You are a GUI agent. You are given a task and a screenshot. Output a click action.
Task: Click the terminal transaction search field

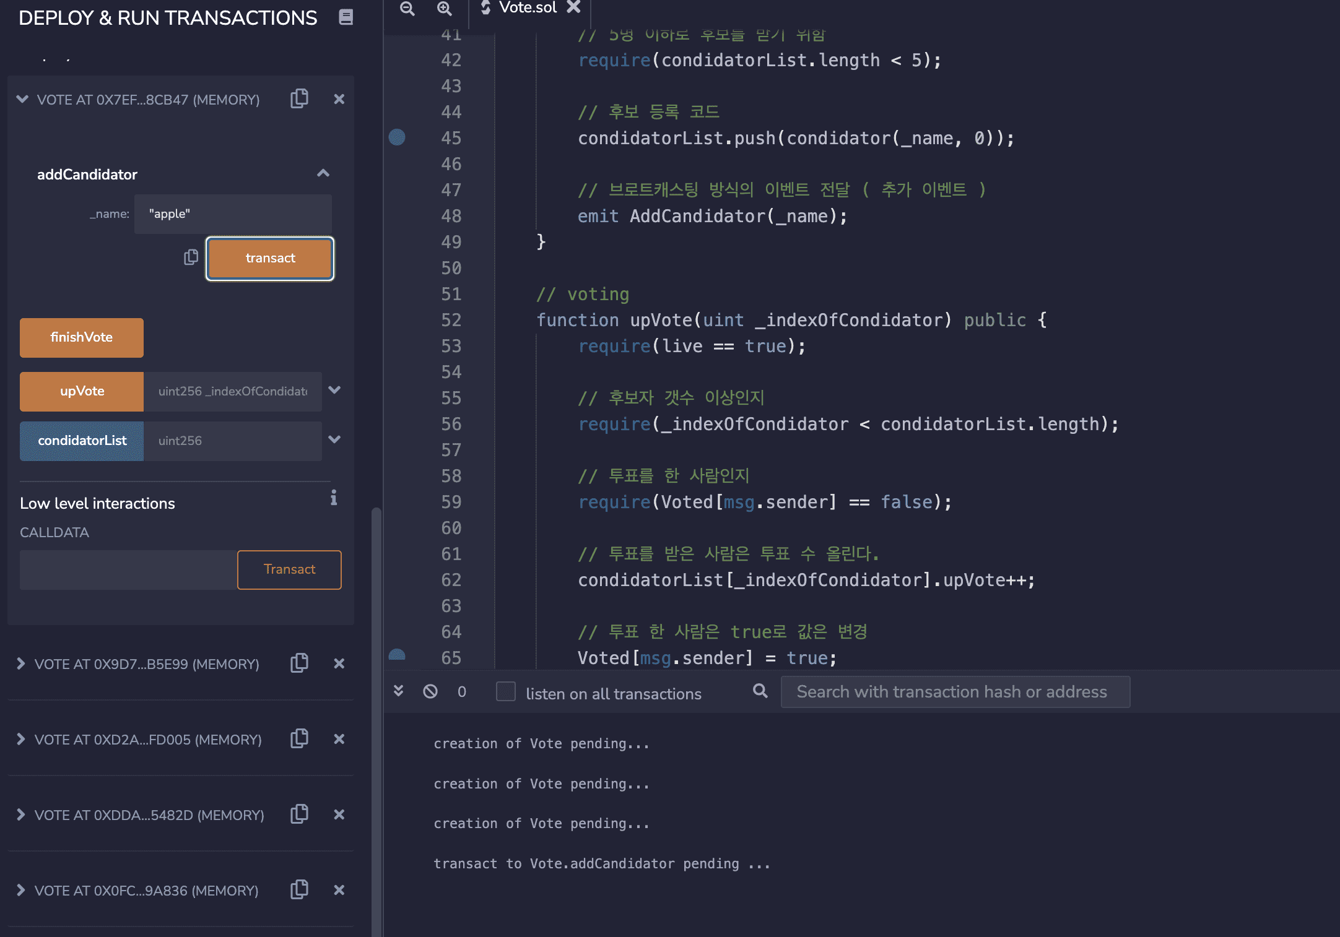point(955,692)
